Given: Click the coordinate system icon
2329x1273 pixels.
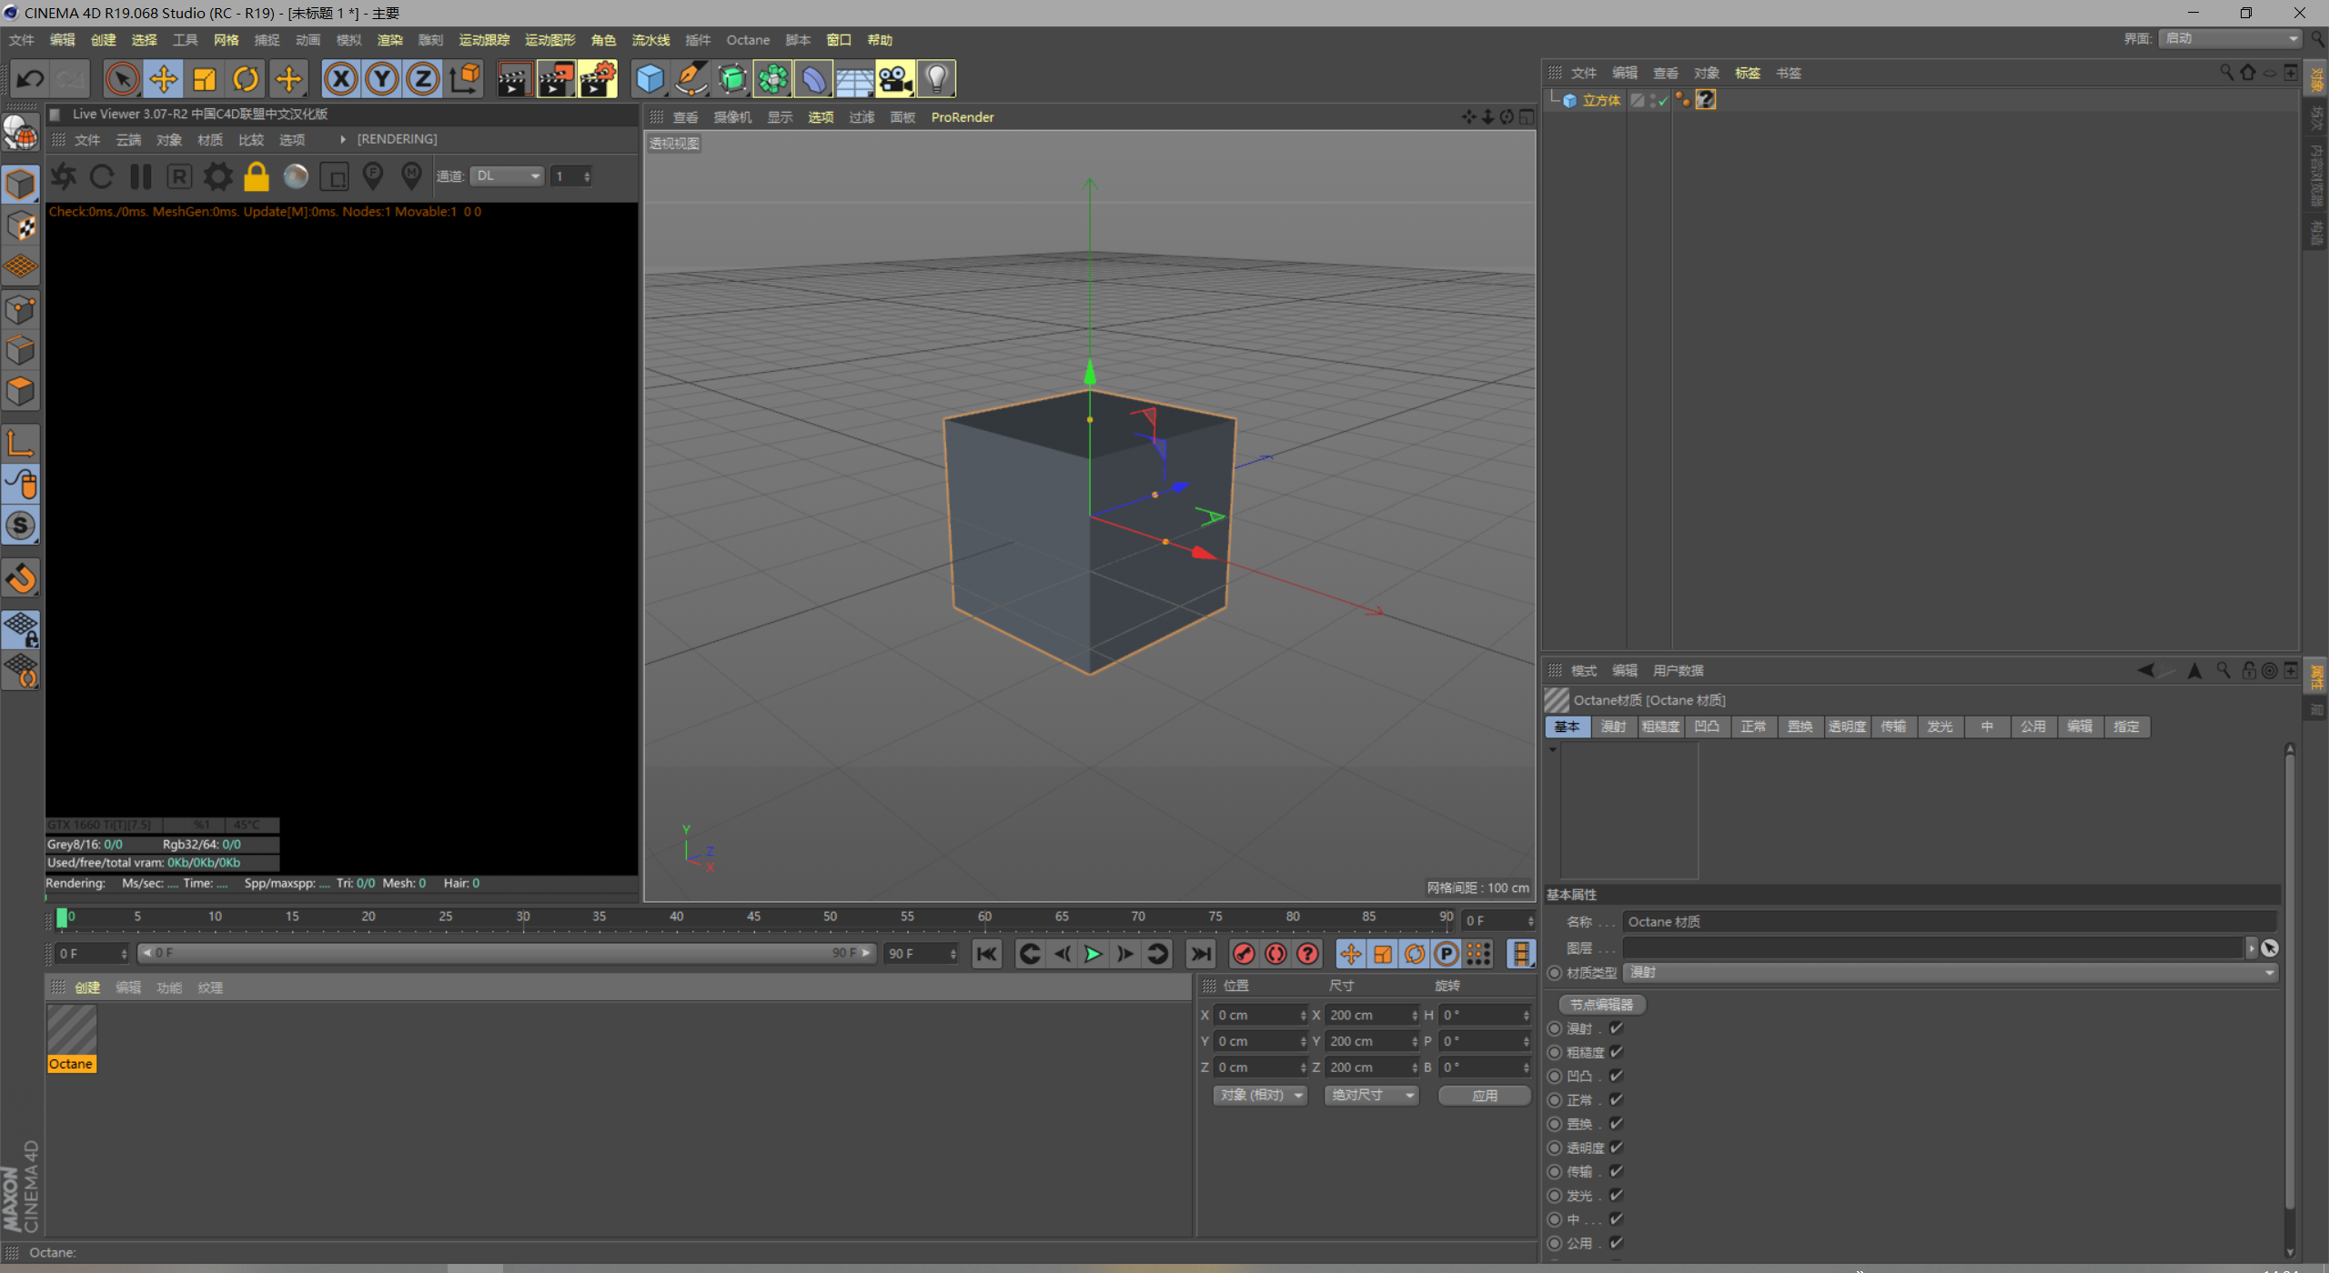Looking at the screenshot, I should [465, 79].
